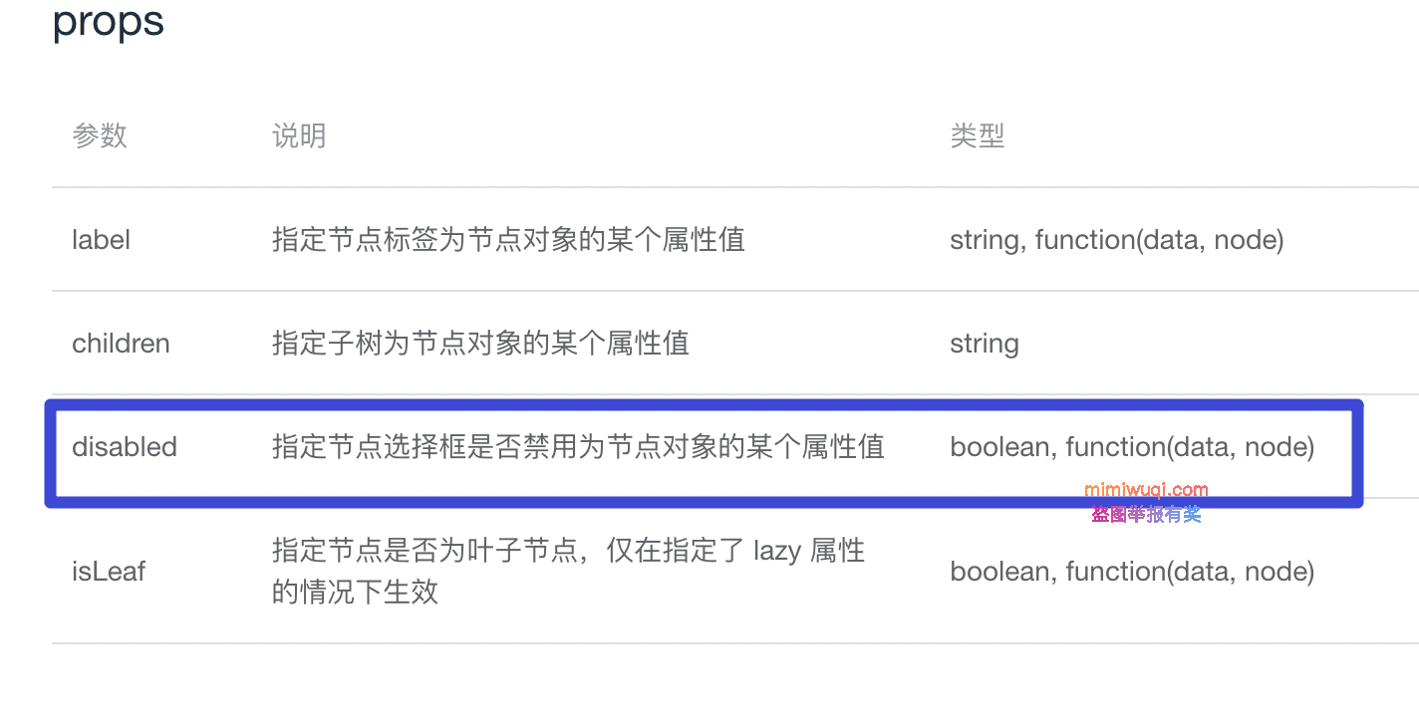The width and height of the screenshot is (1419, 723).
Task: Click disabled description about 选择框是否禁用
Action: click(578, 446)
